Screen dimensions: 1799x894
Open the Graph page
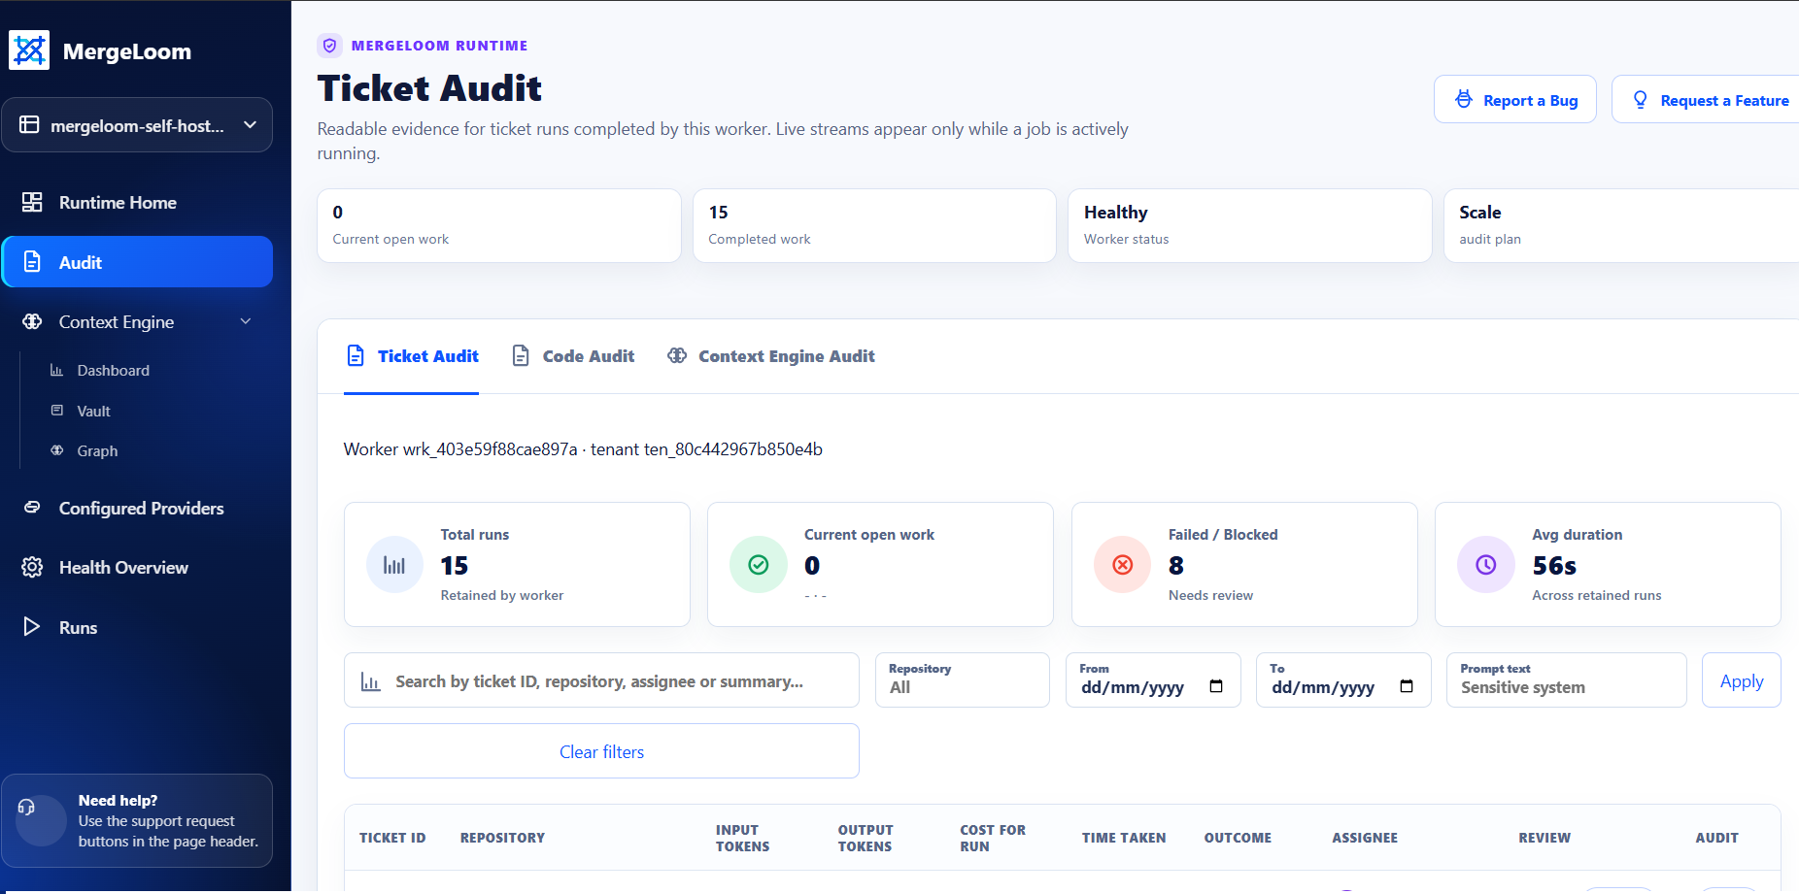[x=97, y=450]
